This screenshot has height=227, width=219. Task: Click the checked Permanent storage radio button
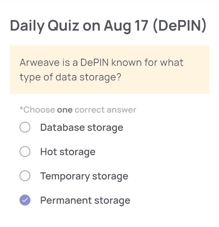pyautogui.click(x=25, y=200)
